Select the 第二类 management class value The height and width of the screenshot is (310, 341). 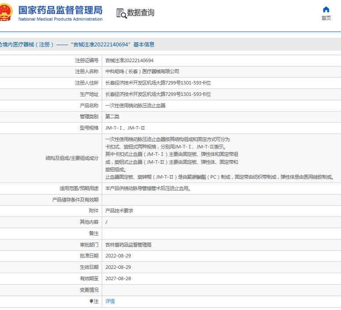pyautogui.click(x=112, y=116)
